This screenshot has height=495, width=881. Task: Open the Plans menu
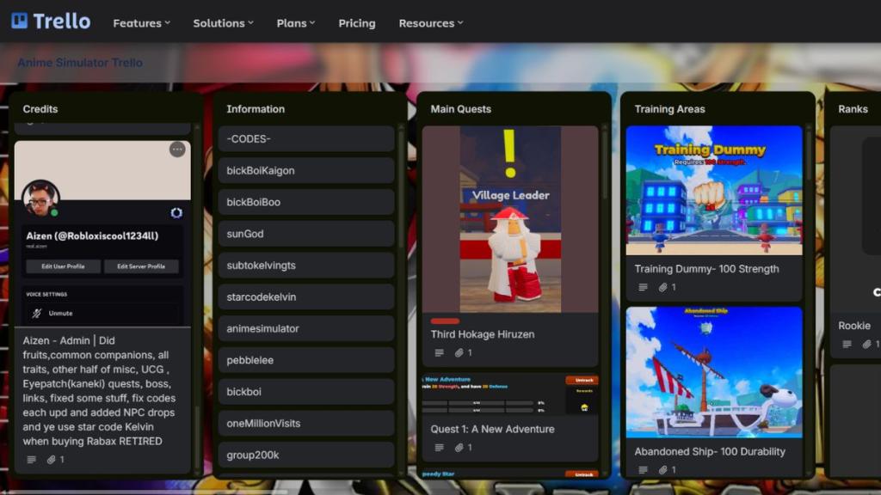click(x=295, y=23)
